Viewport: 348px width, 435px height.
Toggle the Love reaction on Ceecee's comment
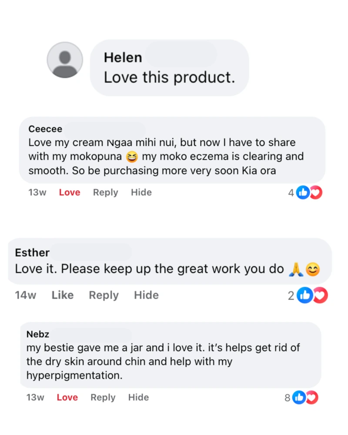pos(69,192)
